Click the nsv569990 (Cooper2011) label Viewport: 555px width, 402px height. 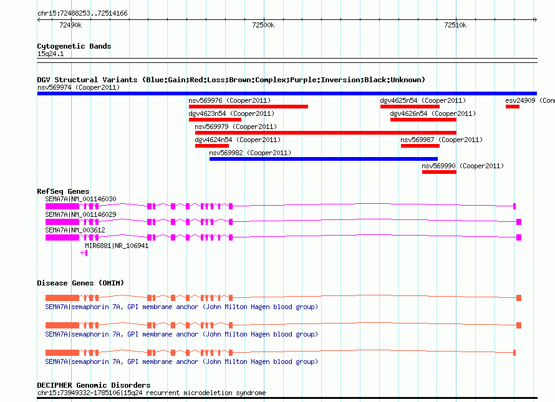coord(463,166)
